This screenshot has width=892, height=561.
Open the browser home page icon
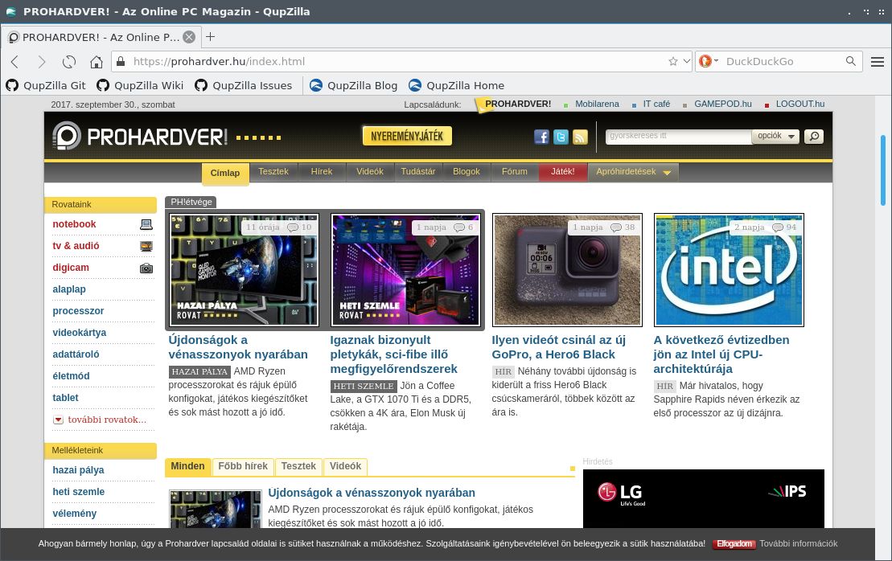tap(97, 61)
